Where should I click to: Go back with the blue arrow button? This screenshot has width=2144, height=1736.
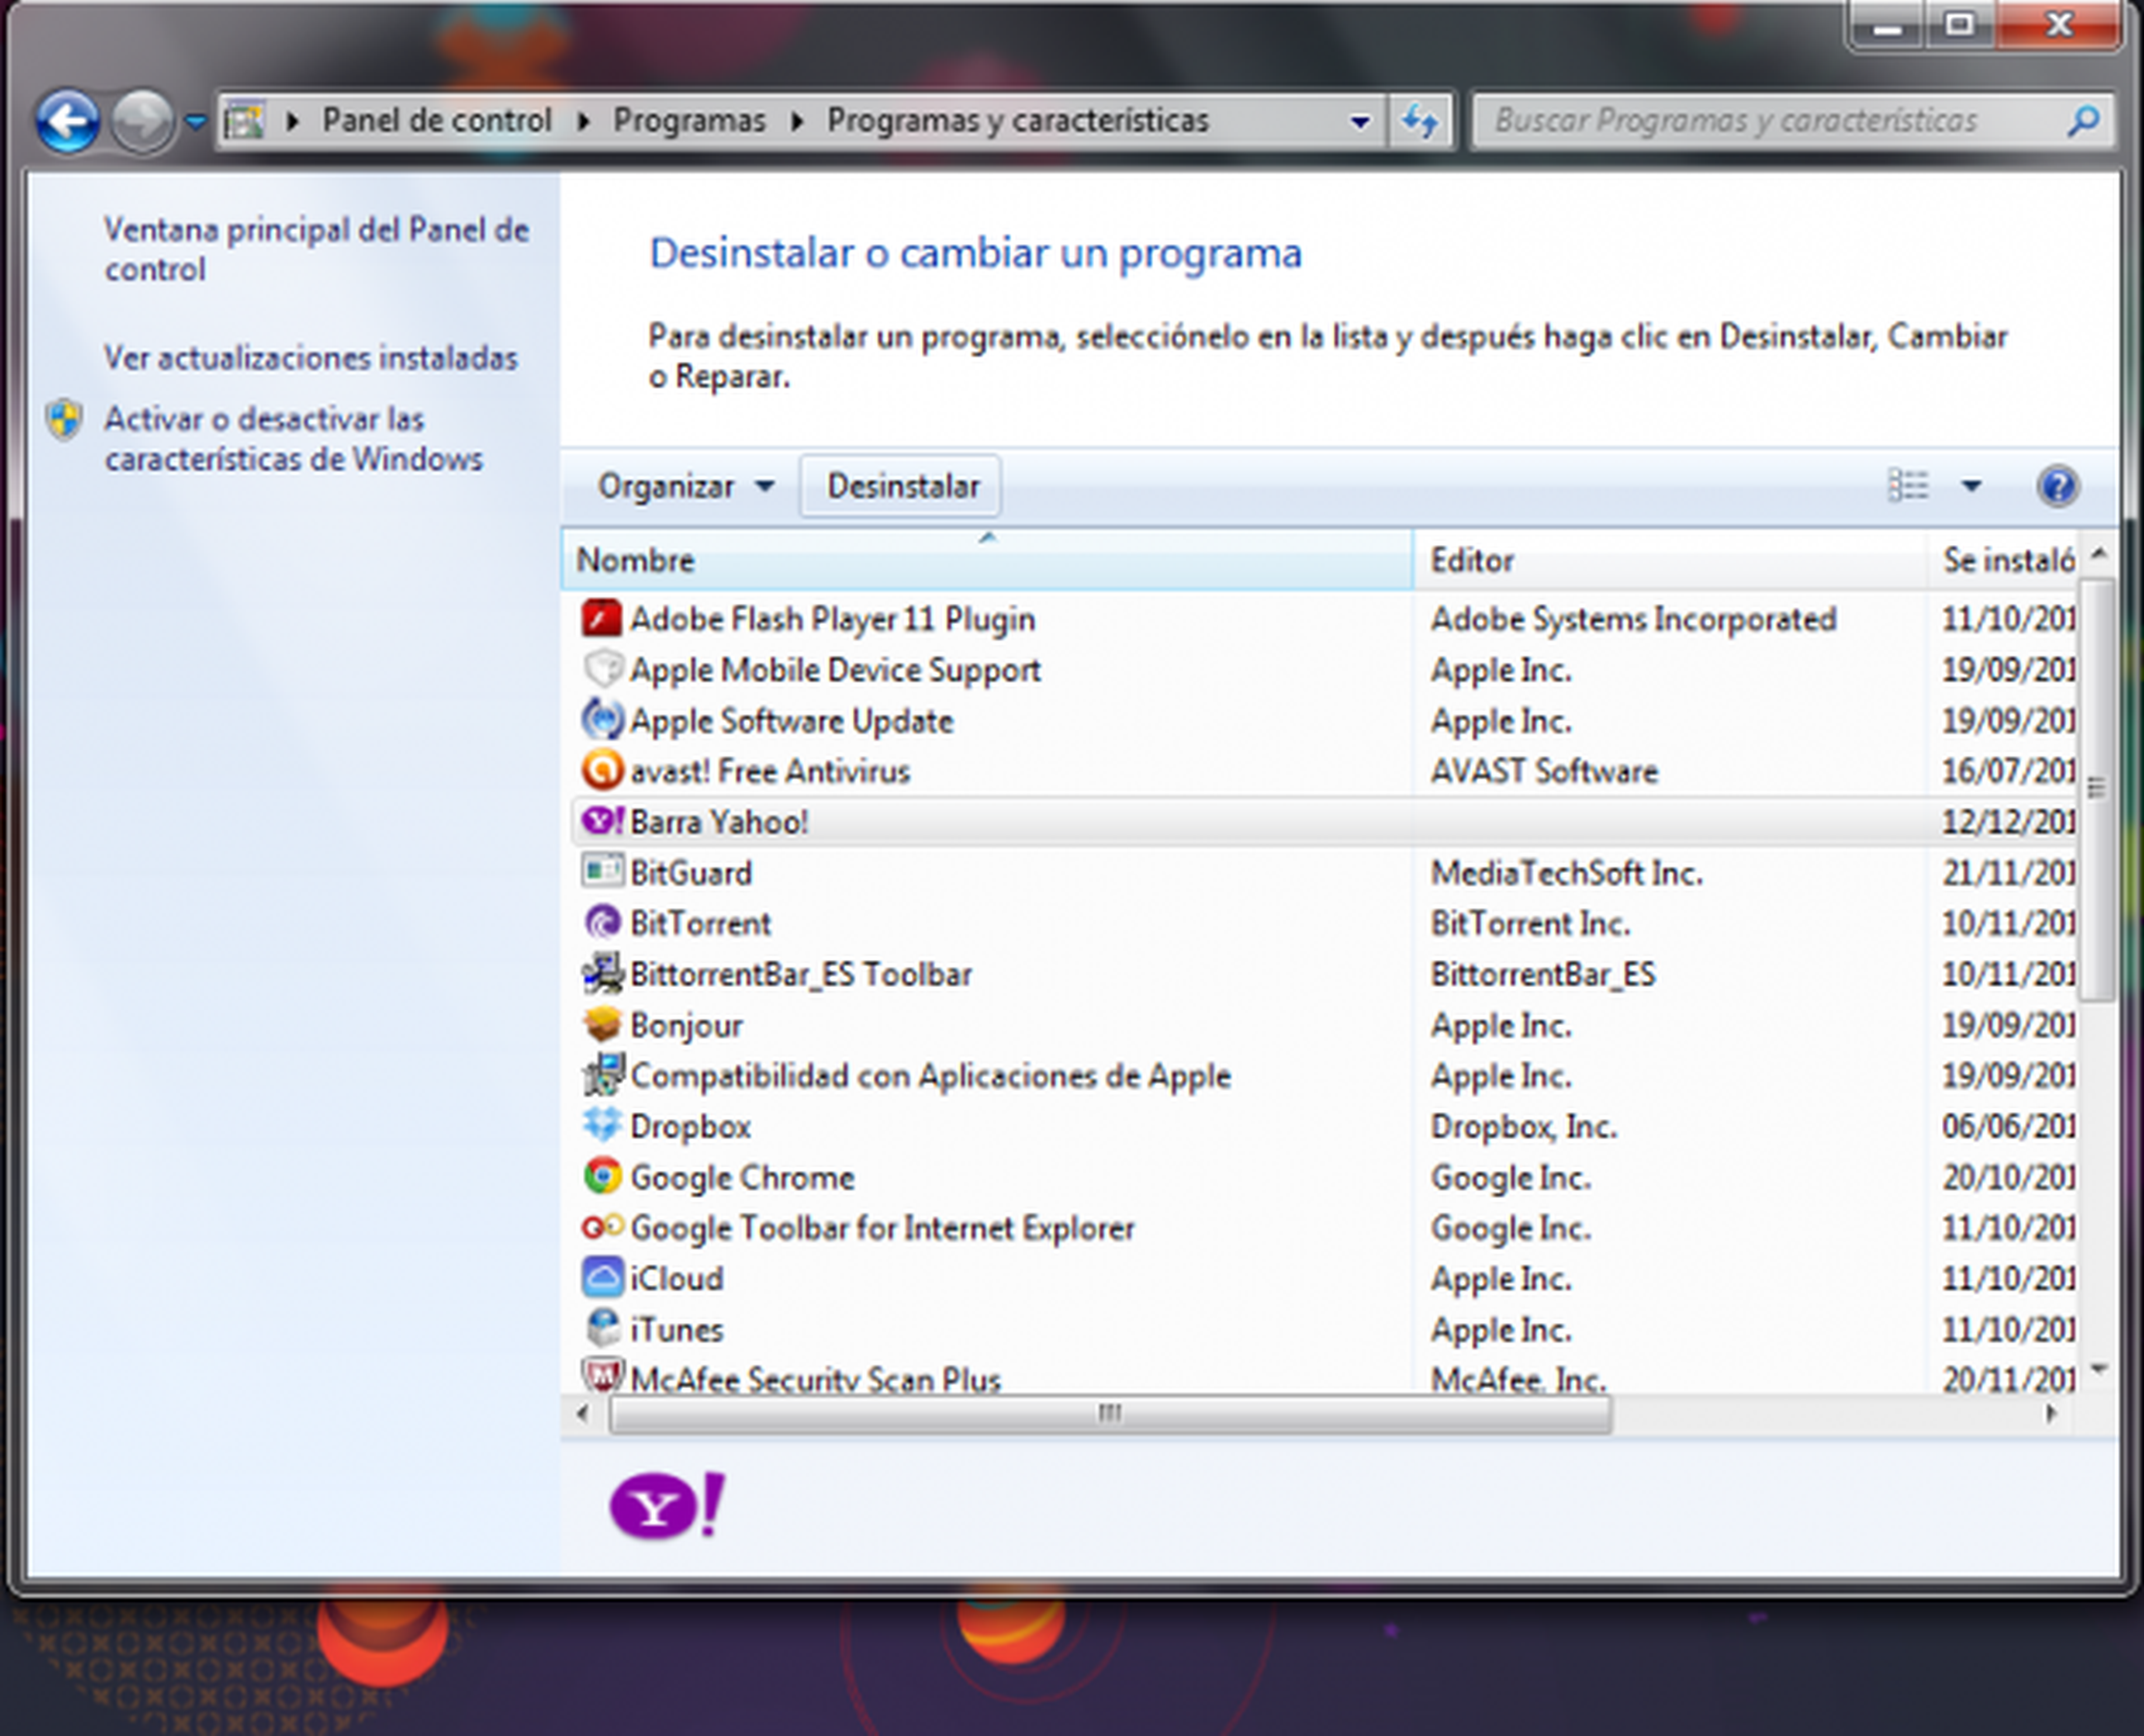pyautogui.click(x=67, y=121)
